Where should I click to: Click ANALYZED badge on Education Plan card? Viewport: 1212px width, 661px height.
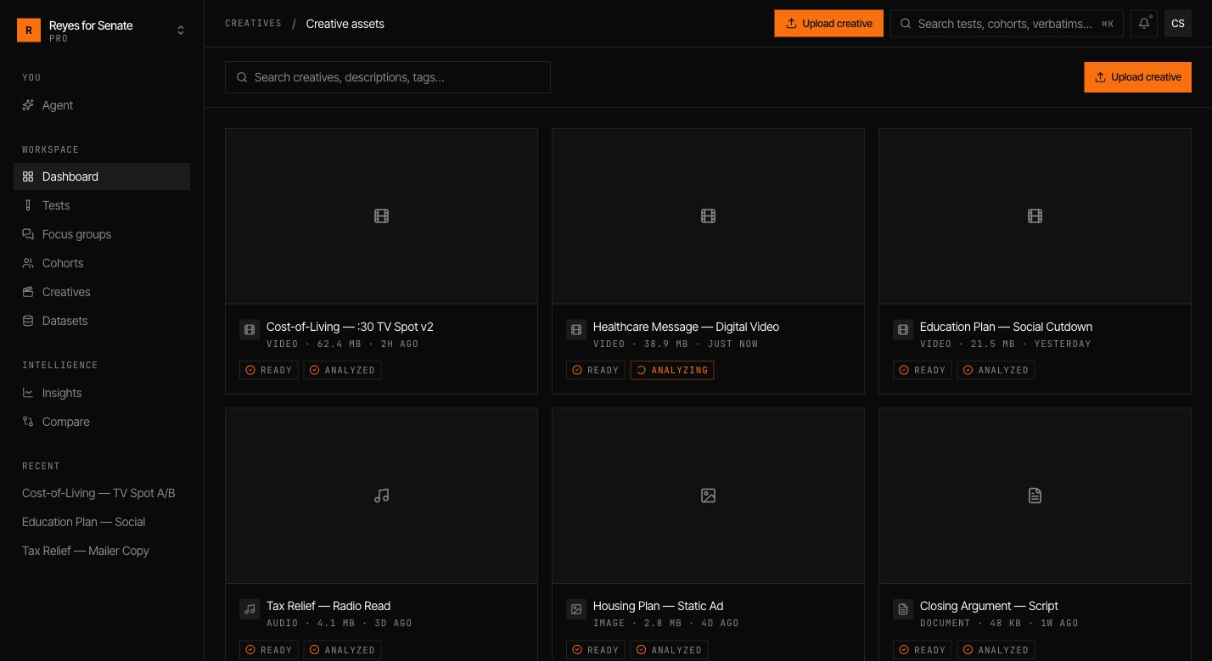tap(996, 370)
